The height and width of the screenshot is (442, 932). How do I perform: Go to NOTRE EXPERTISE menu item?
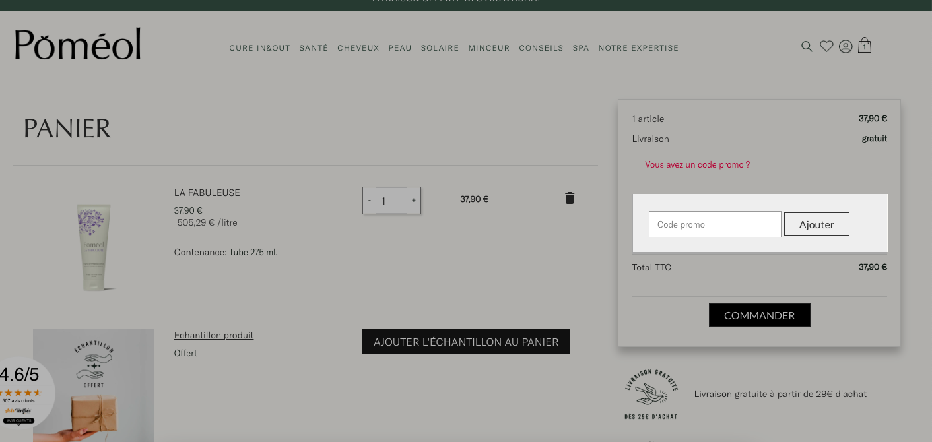(638, 48)
